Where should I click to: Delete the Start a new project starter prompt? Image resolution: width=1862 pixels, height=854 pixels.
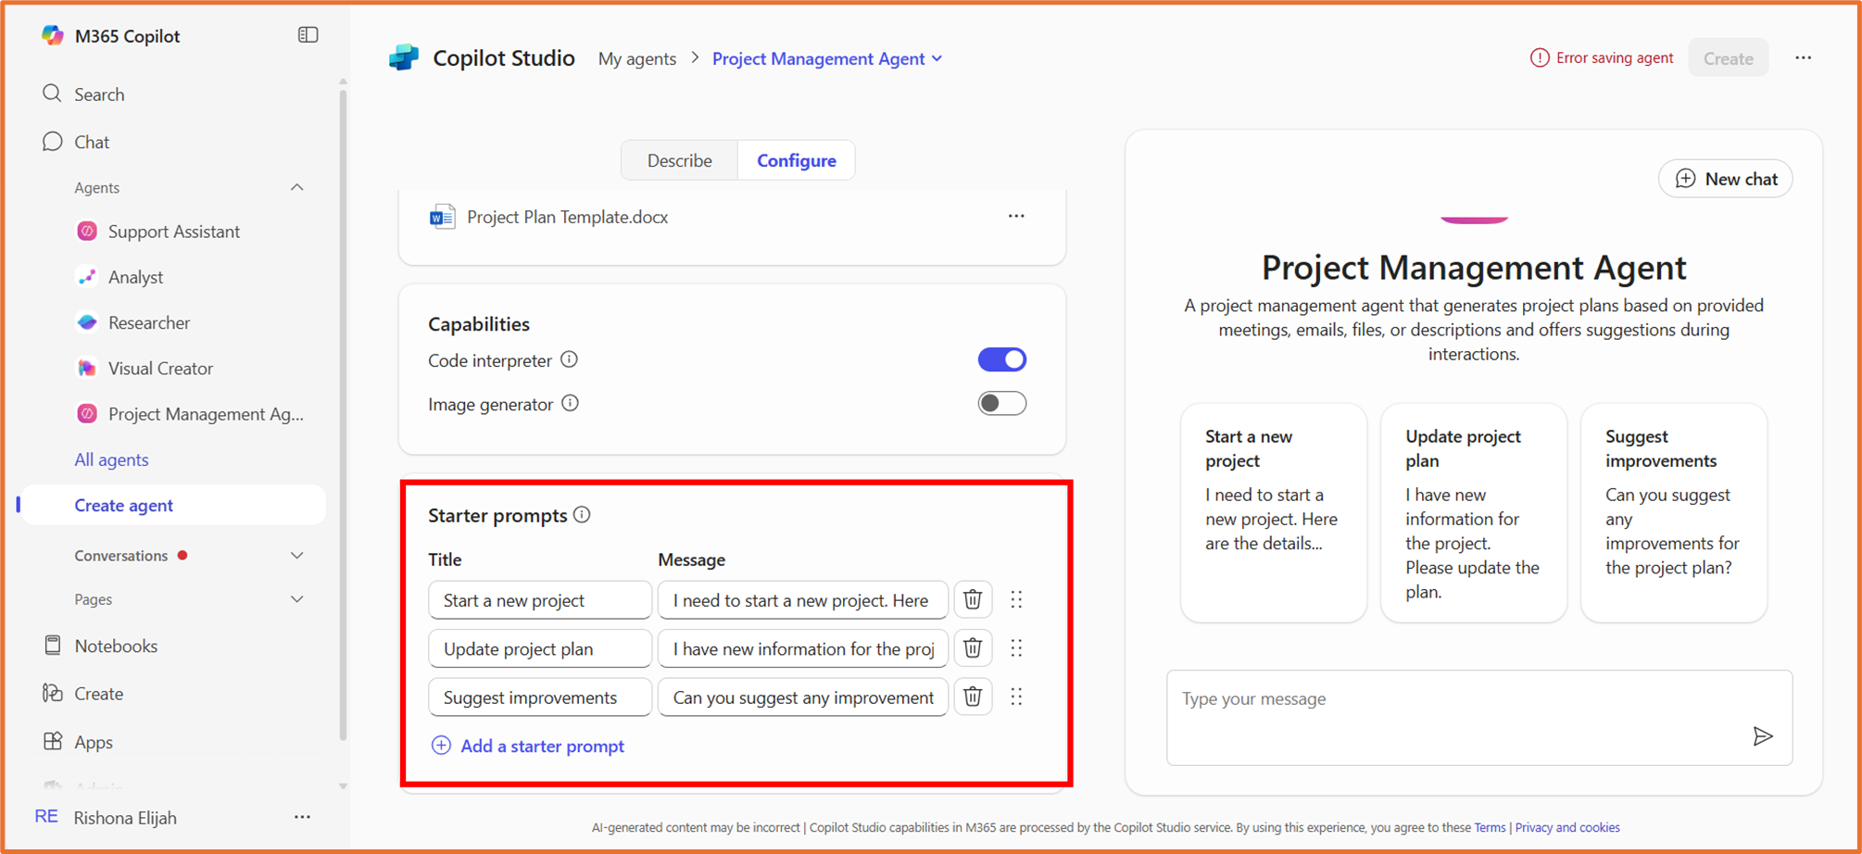(972, 599)
